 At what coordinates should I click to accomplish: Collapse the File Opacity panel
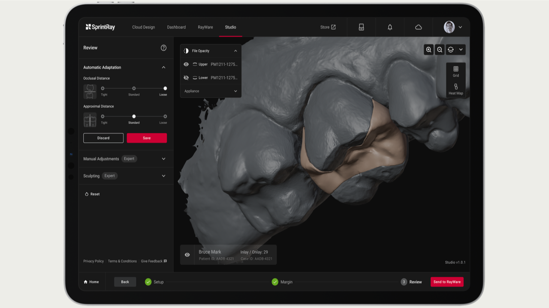coord(235,51)
